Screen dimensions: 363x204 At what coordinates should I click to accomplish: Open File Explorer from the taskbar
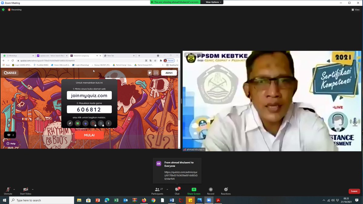79,200
